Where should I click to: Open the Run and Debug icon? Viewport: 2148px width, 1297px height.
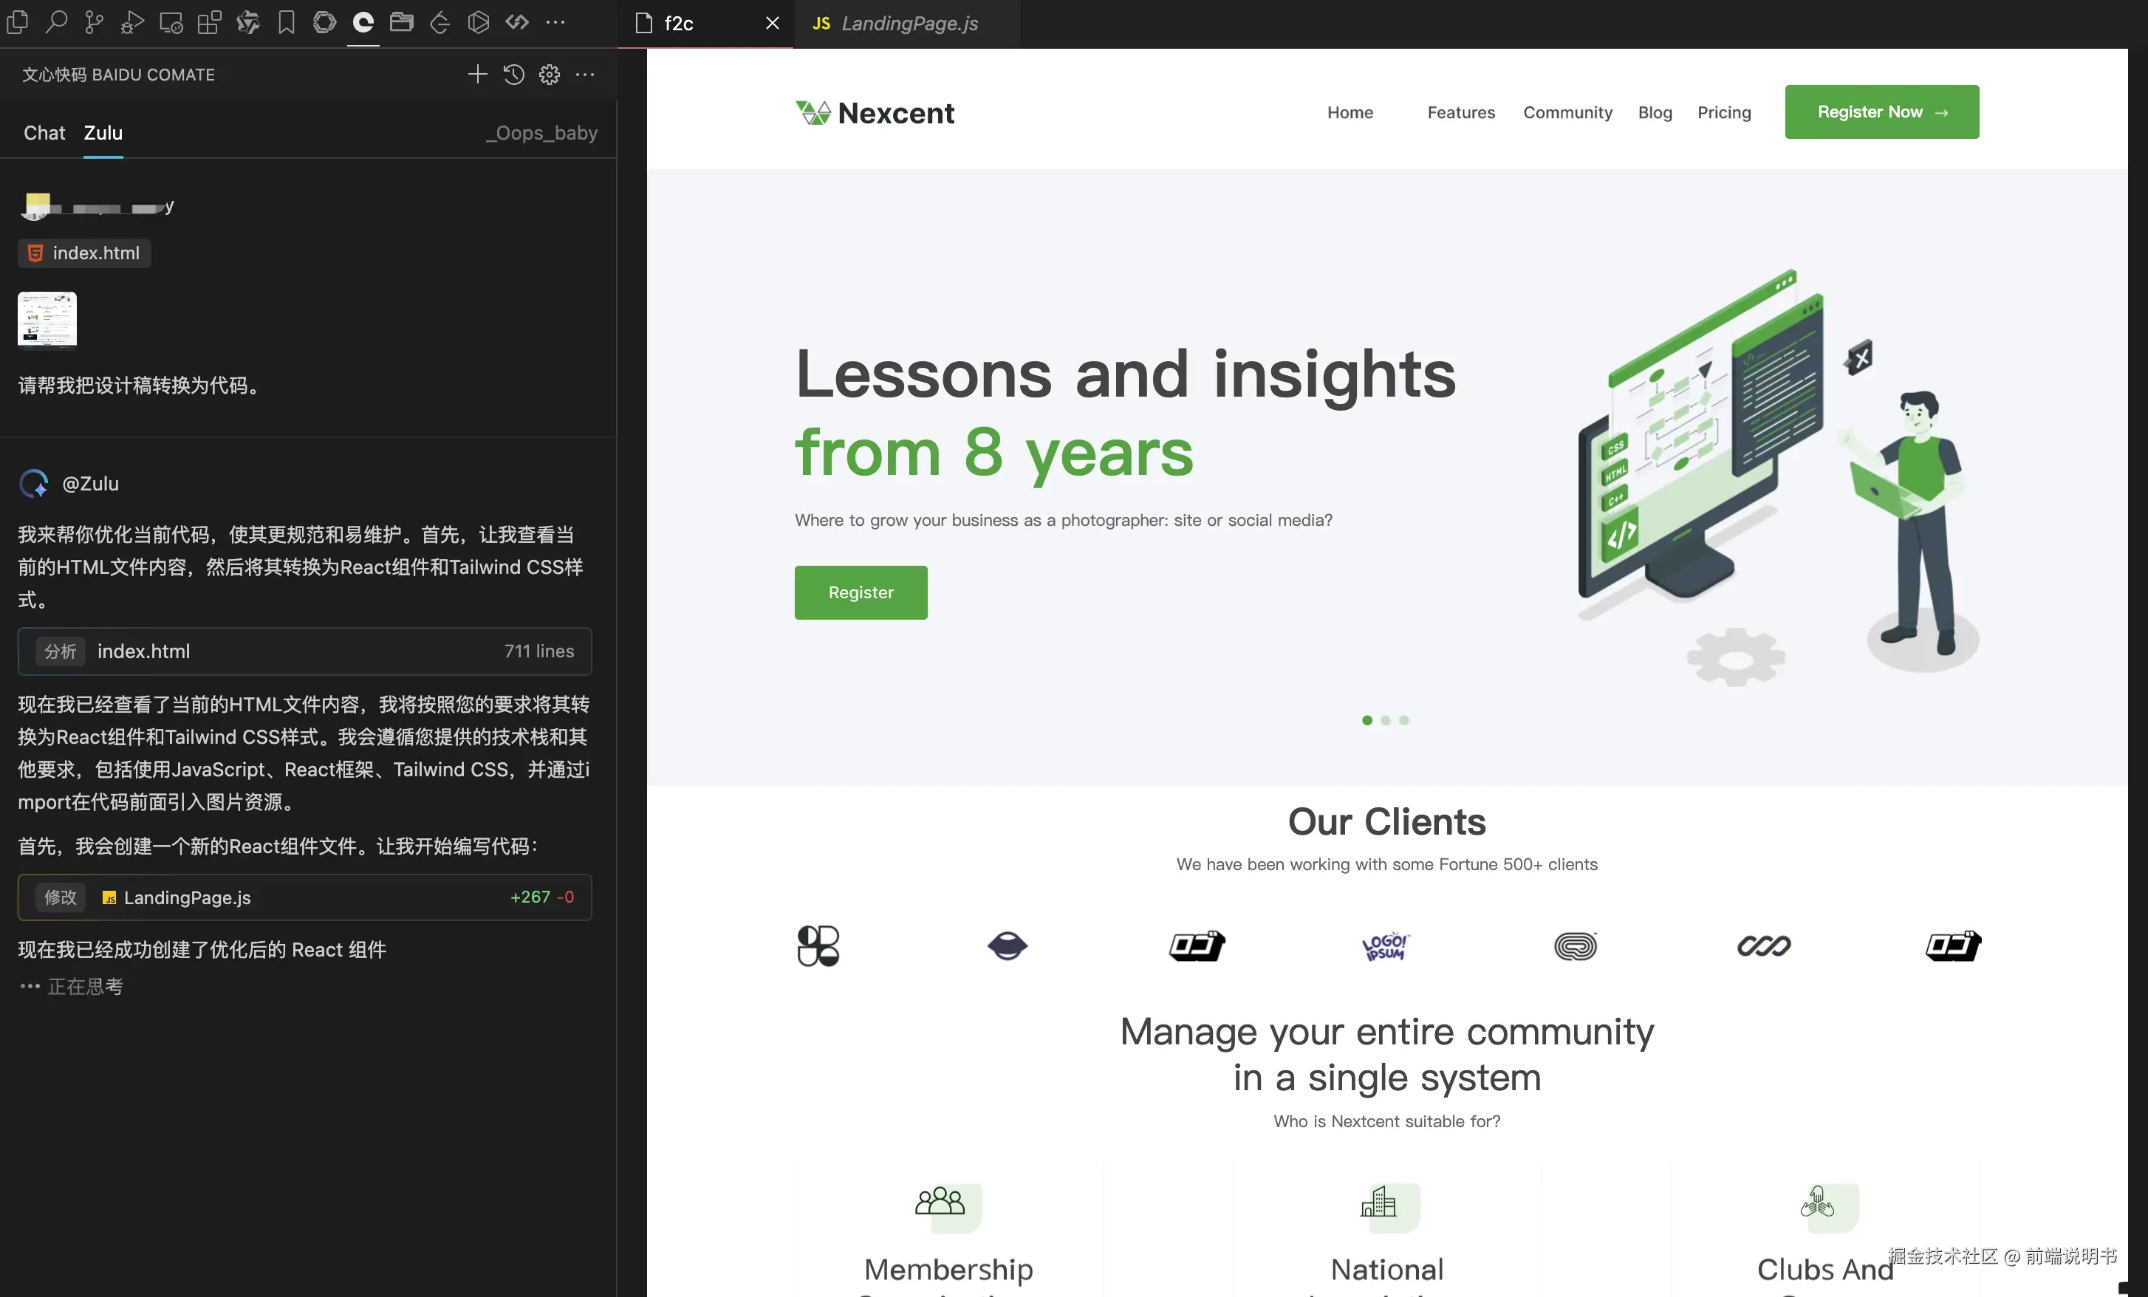pyautogui.click(x=132, y=23)
